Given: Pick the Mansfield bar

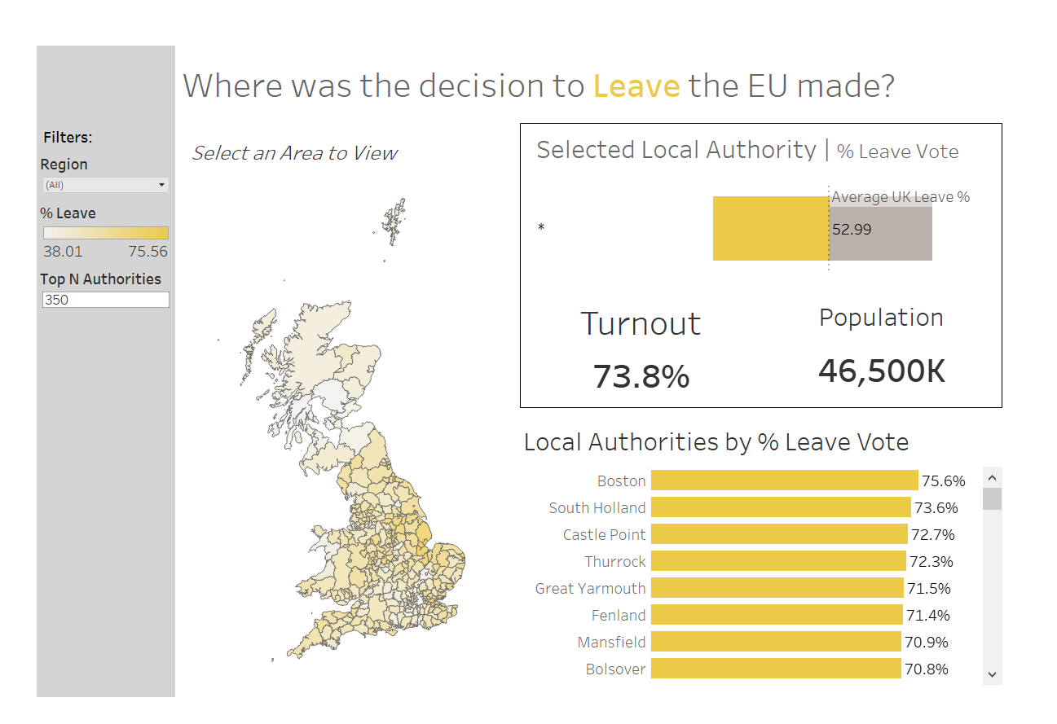Looking at the screenshot, I should [x=775, y=642].
